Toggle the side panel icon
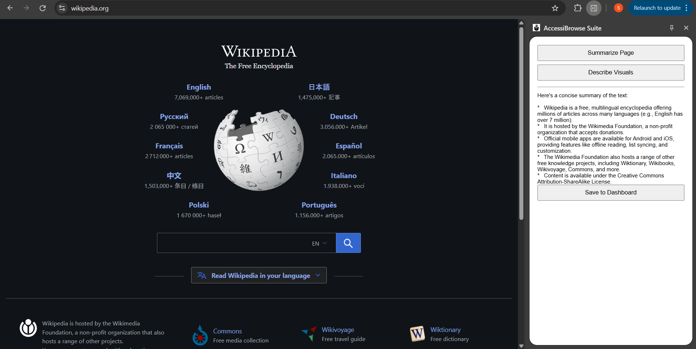The width and height of the screenshot is (696, 349). point(594,8)
